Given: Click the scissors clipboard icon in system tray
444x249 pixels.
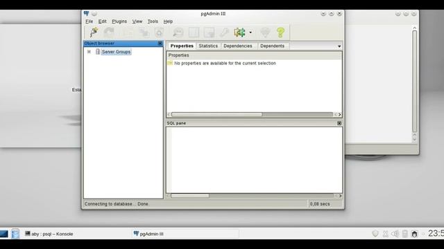Looking at the screenshot, I should coord(386,234).
